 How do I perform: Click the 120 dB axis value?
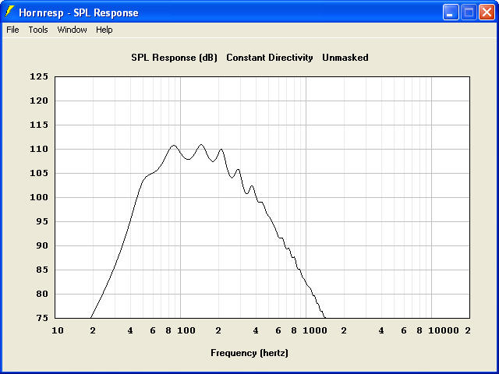[x=39, y=101]
